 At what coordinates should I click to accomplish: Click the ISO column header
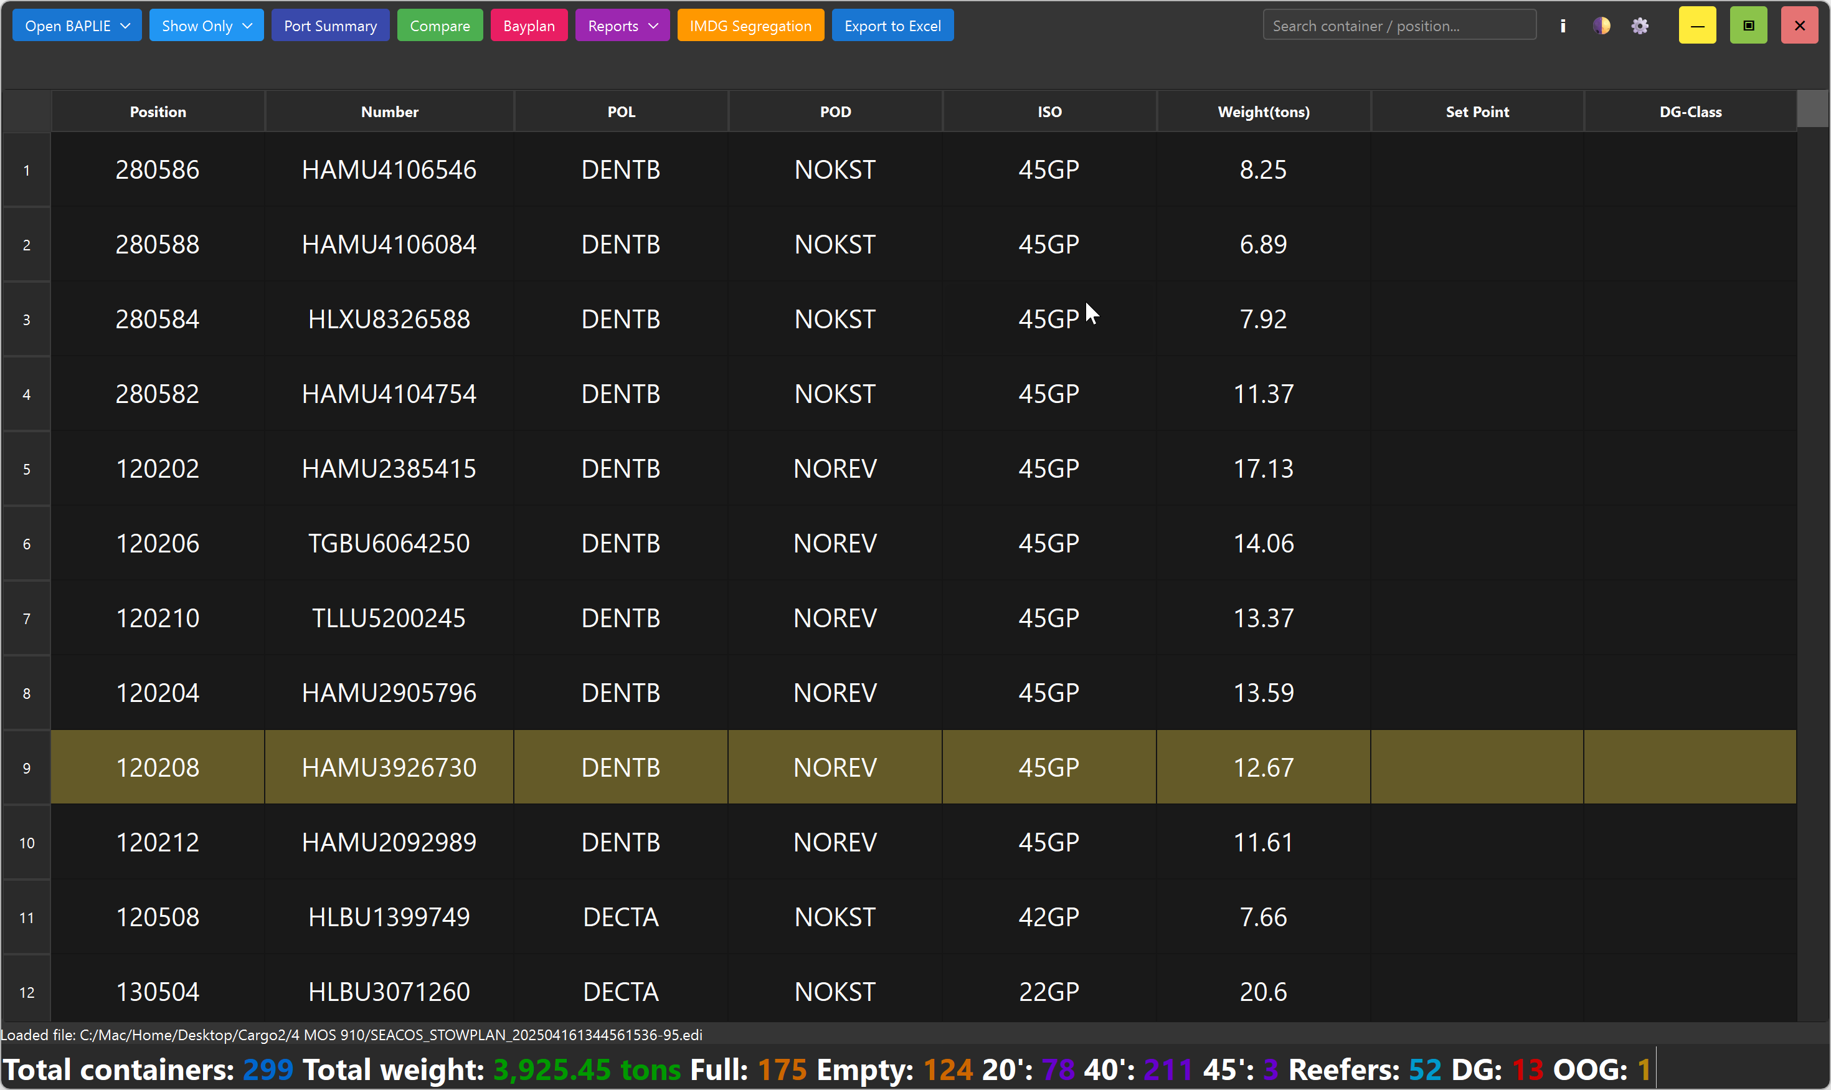[x=1049, y=111]
